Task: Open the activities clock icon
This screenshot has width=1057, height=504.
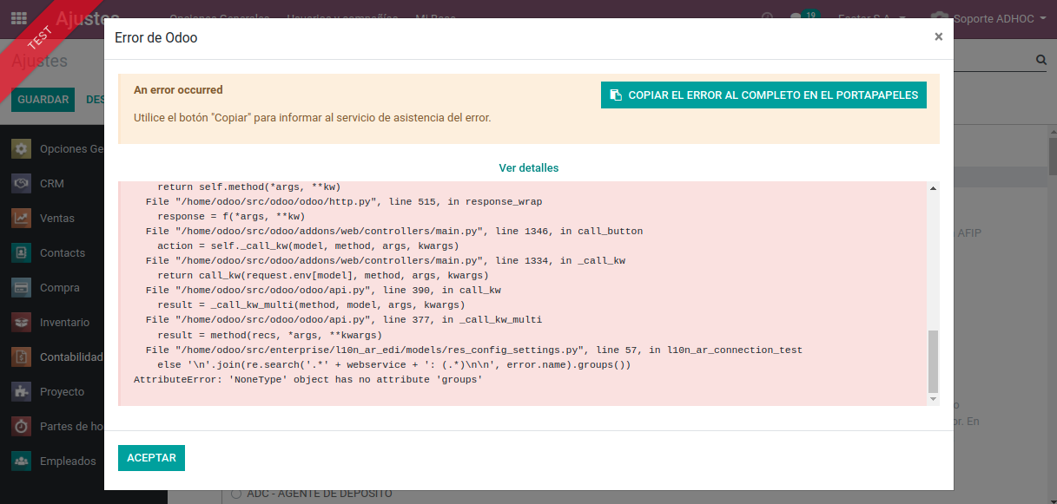Action: (767, 18)
